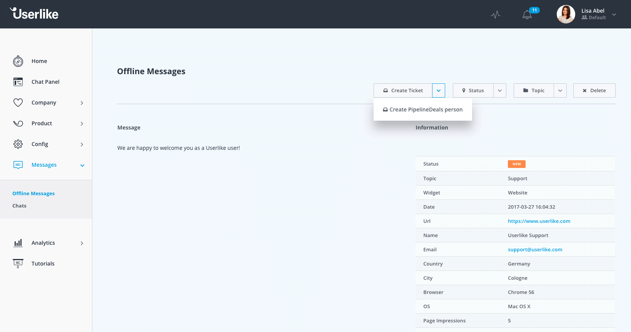The image size is (631, 332).
Task: Click the date value 2017-03-27 16:04:32
Action: pos(531,207)
